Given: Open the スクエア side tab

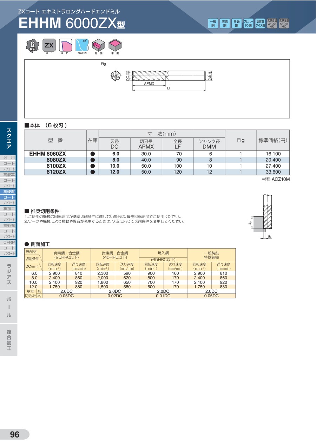Looking at the screenshot, I should coord(9,138).
